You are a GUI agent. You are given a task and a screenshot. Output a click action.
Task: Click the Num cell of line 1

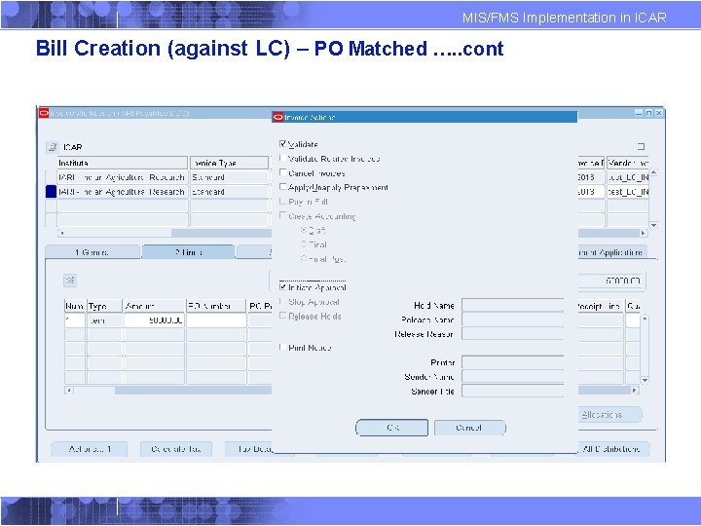tap(75, 320)
